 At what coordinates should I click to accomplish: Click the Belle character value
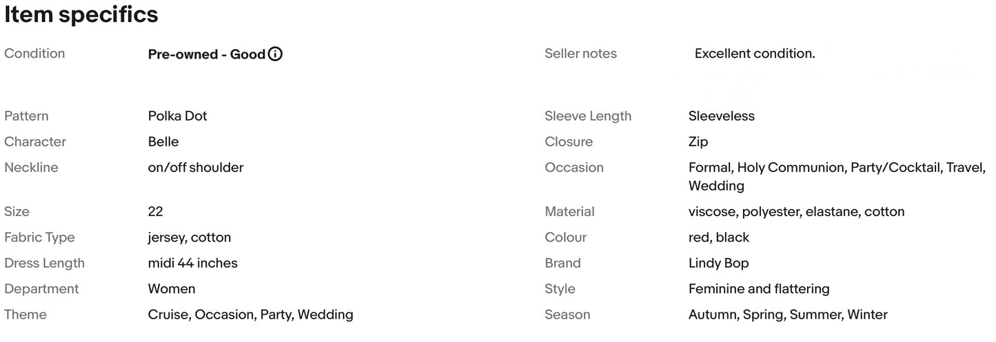click(x=163, y=142)
